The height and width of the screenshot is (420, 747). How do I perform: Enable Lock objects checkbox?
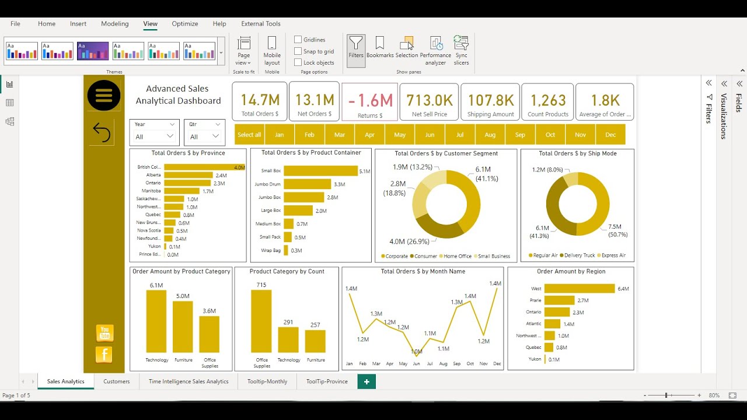[298, 62]
